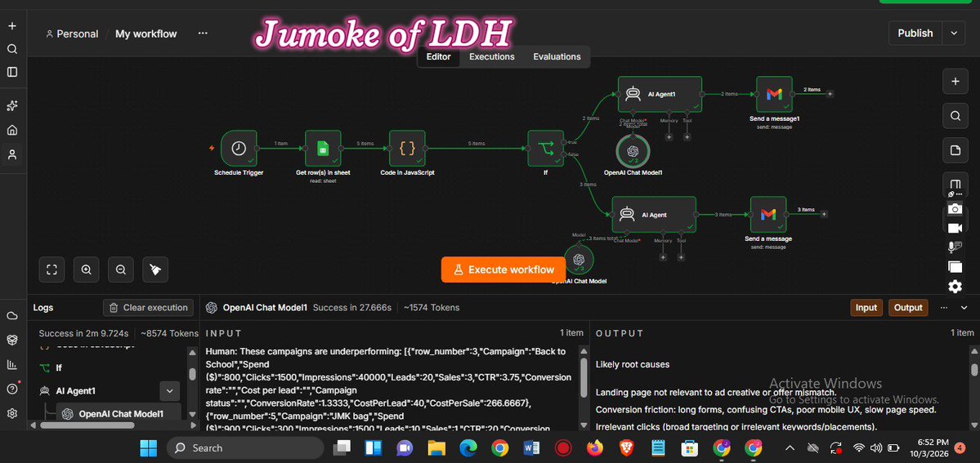This screenshot has height=463, width=980.
Task: Switch to the Editor tab
Action: (x=438, y=57)
